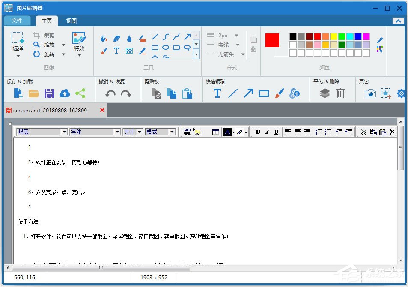Toggle bold formatting in captured editor

coord(258,132)
